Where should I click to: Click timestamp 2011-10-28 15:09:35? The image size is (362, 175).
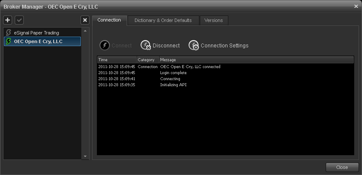[x=117, y=85]
